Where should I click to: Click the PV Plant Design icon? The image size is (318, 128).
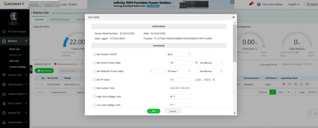(4, 32)
